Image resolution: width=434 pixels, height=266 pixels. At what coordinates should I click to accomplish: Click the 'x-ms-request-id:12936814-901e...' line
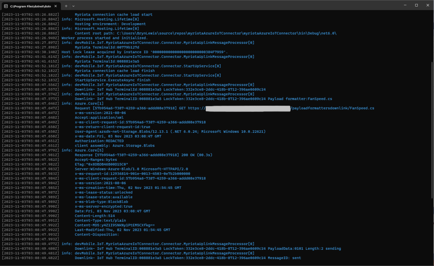[132, 174]
